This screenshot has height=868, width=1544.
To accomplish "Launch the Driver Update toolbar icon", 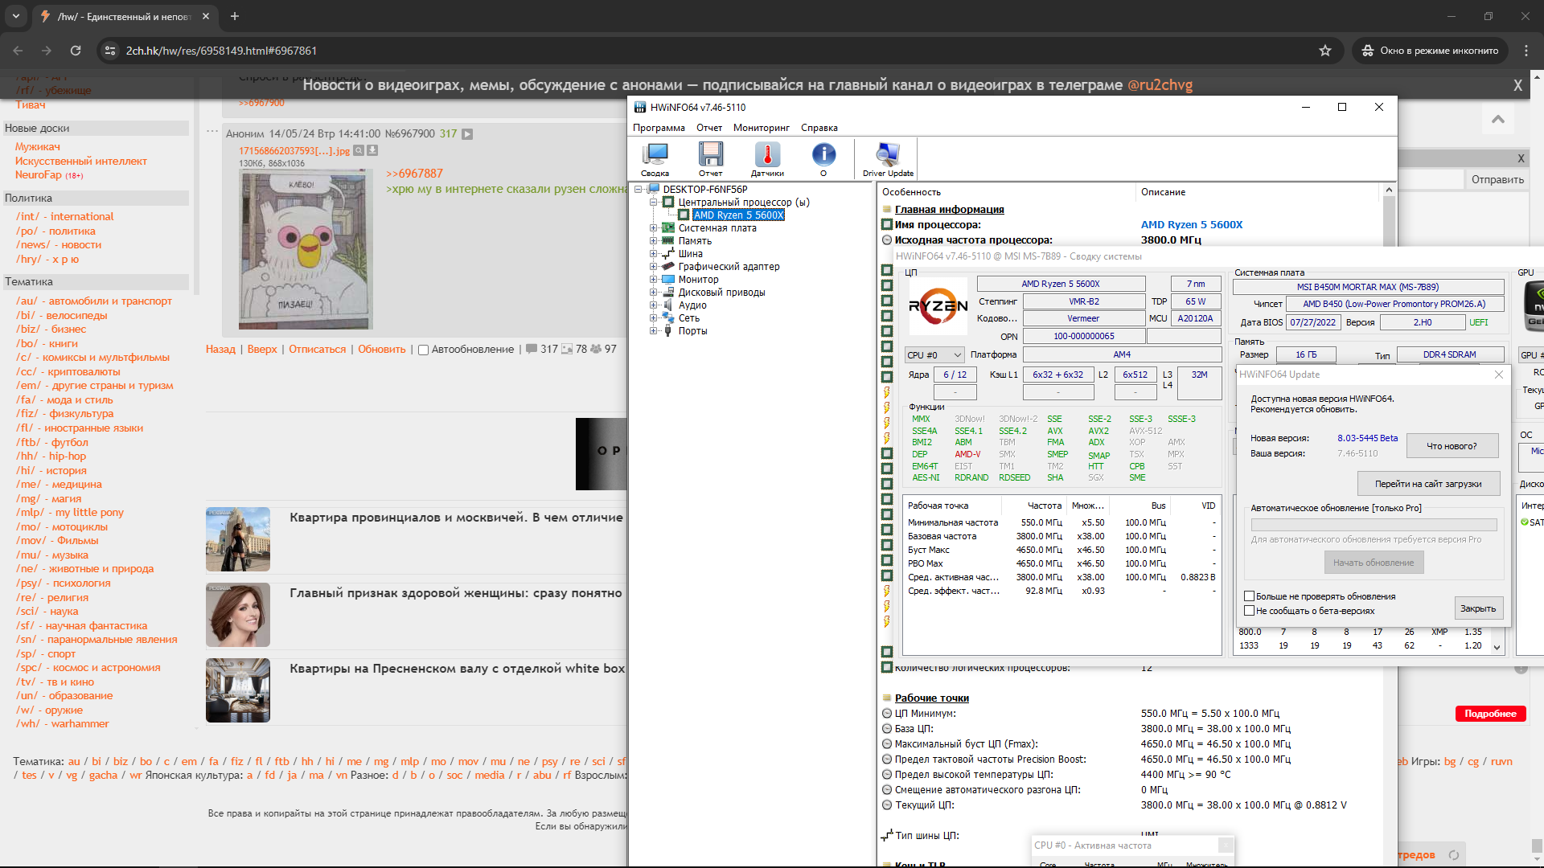I will click(888, 158).
